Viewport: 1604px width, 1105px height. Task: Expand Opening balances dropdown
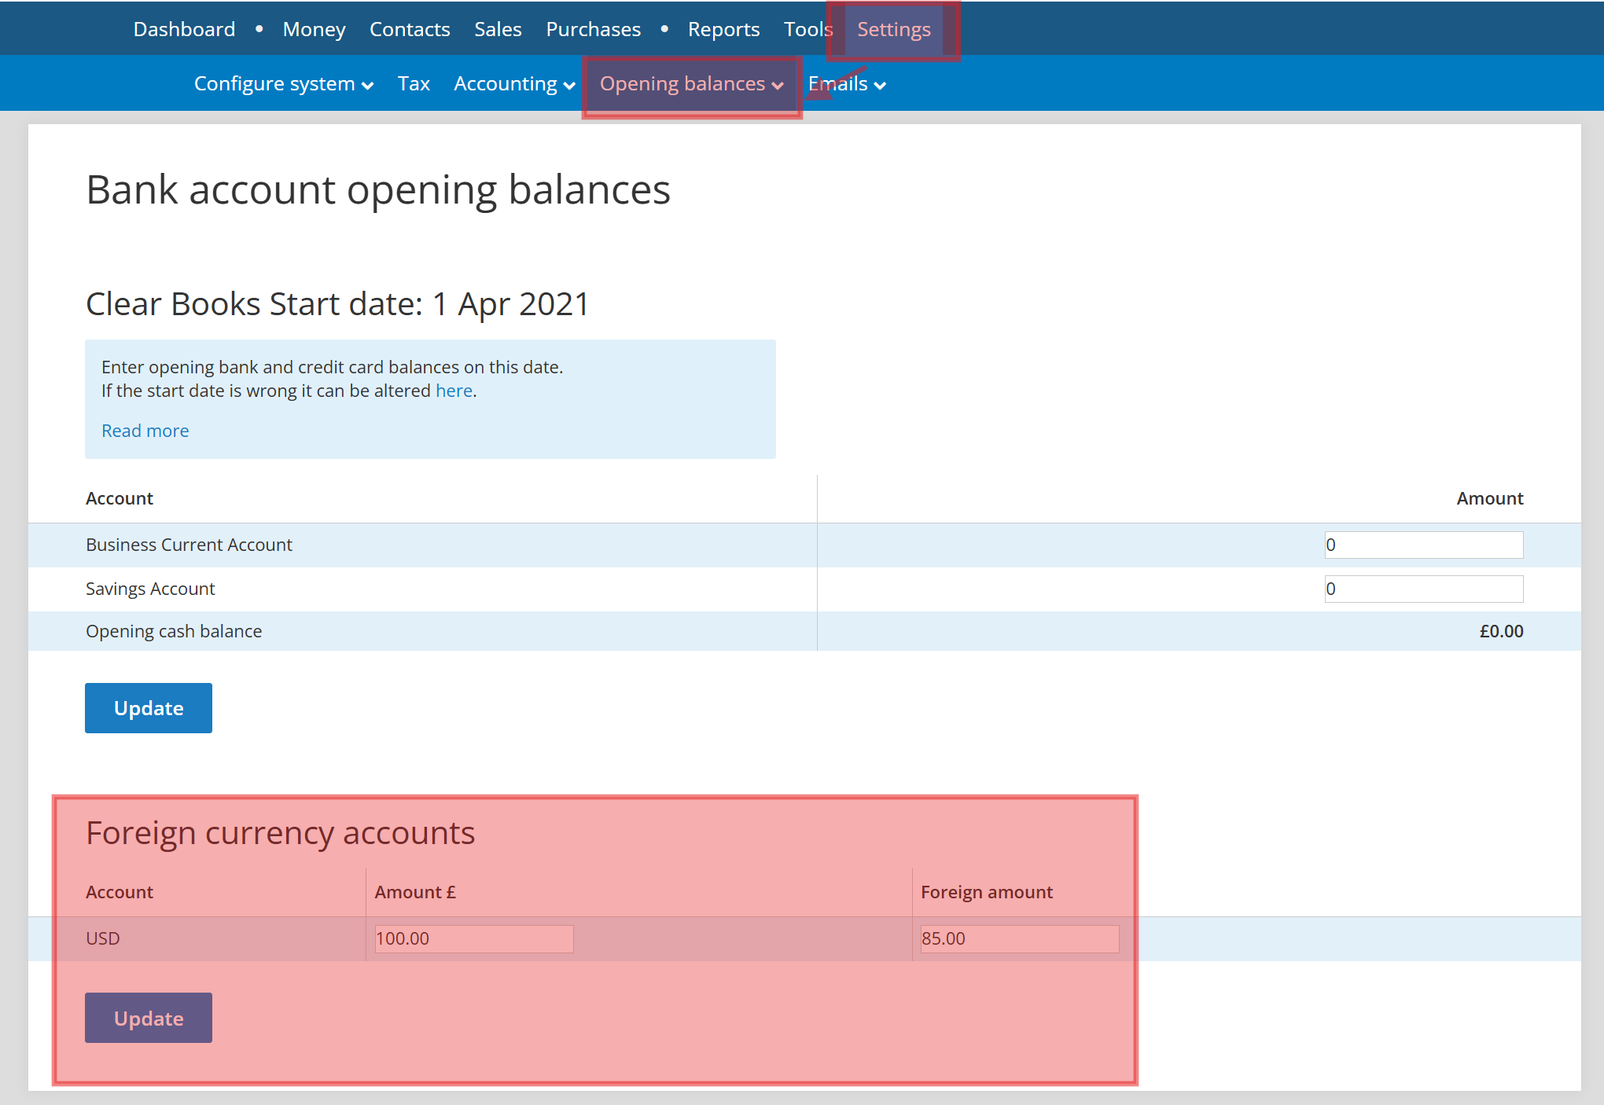(x=691, y=84)
